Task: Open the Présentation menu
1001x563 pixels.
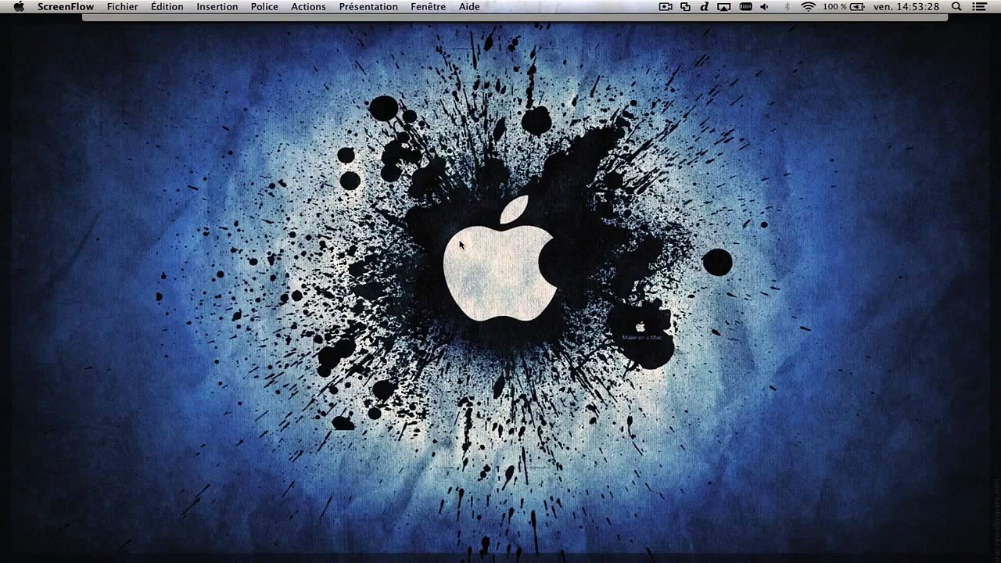Action: click(x=368, y=6)
